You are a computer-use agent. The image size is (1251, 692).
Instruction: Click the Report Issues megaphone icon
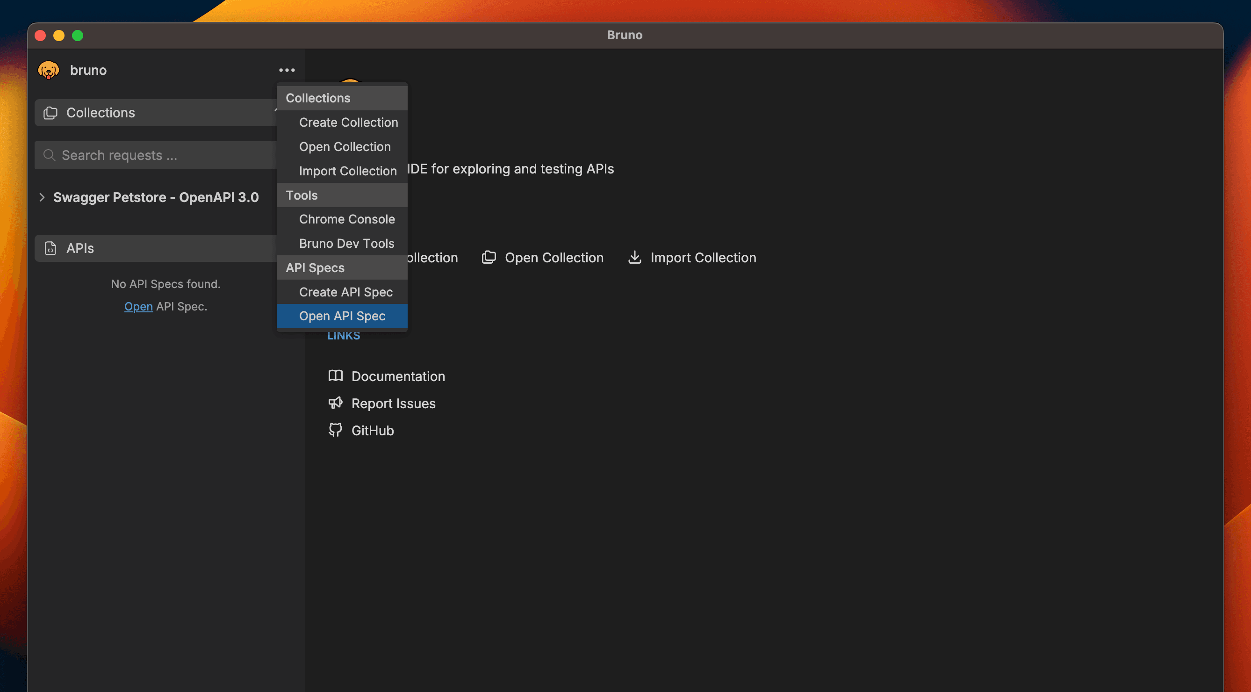335,403
